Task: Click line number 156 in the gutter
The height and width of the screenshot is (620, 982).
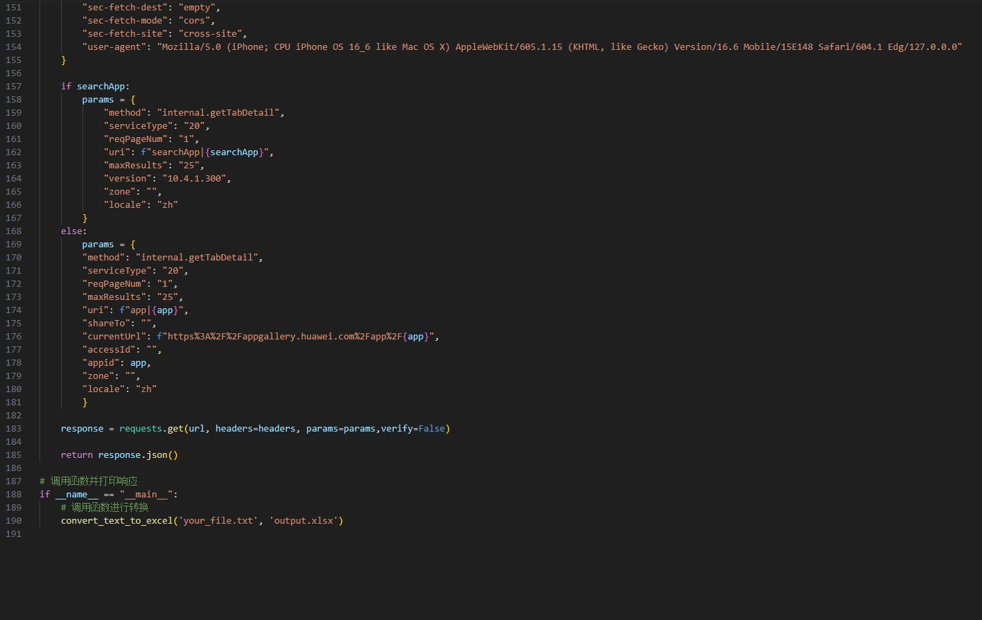Action: click(13, 73)
